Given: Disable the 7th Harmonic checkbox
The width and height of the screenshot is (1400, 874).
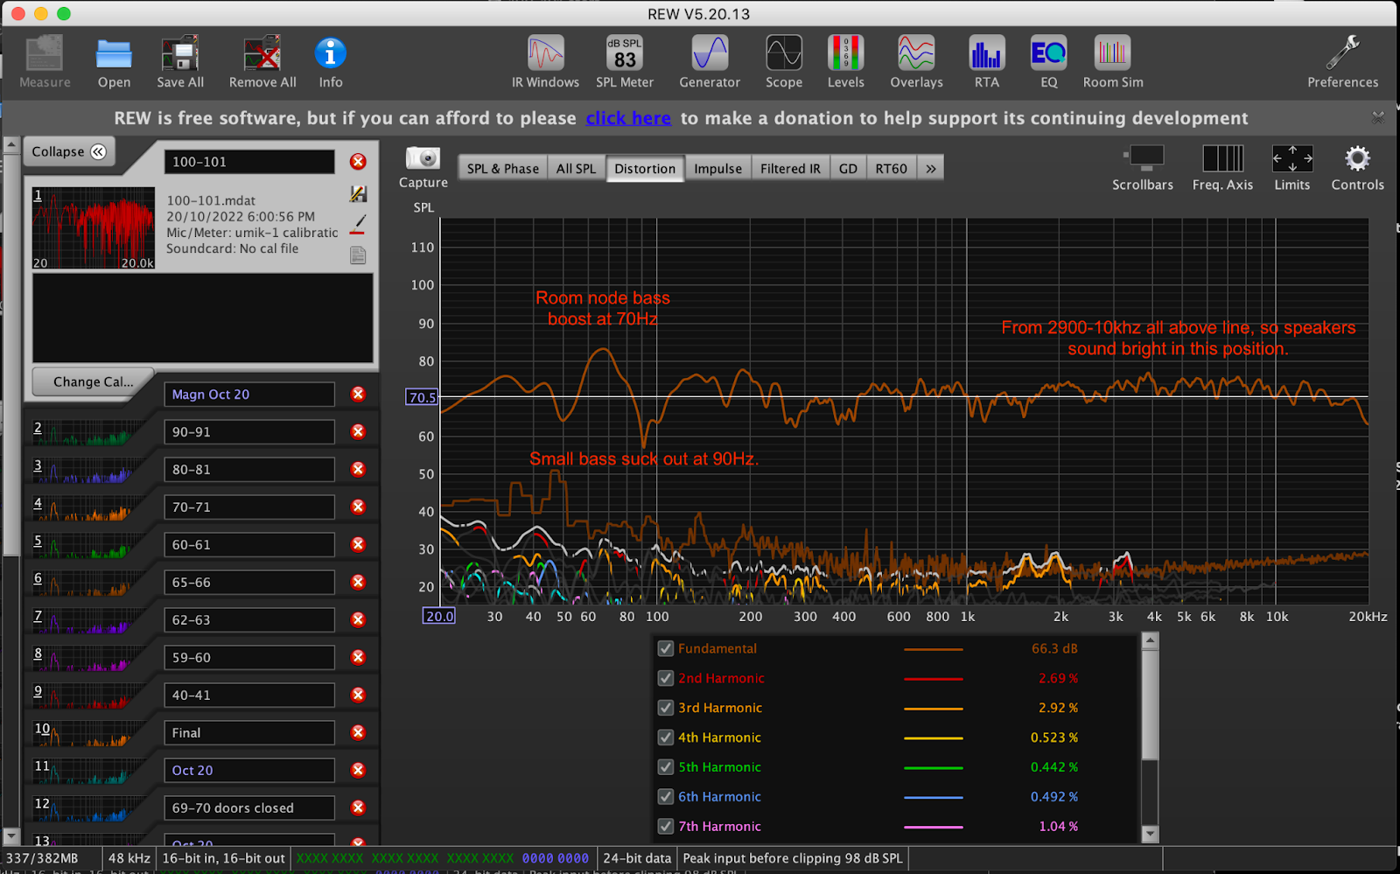Looking at the screenshot, I should [x=666, y=826].
